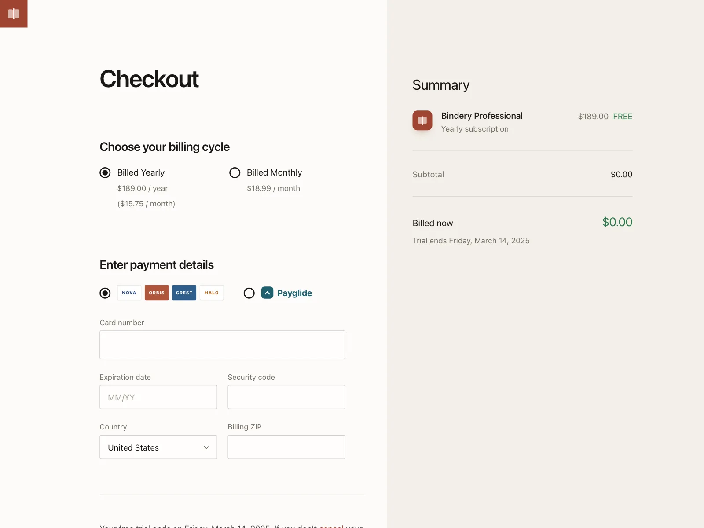The image size is (704, 528).
Task: Click the Bindery Professional product icon
Action: 422,121
